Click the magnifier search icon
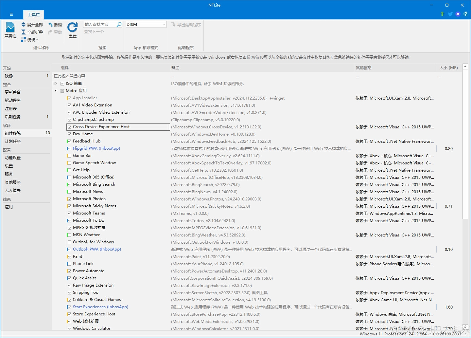This screenshot has width=471, height=338. [119, 24]
